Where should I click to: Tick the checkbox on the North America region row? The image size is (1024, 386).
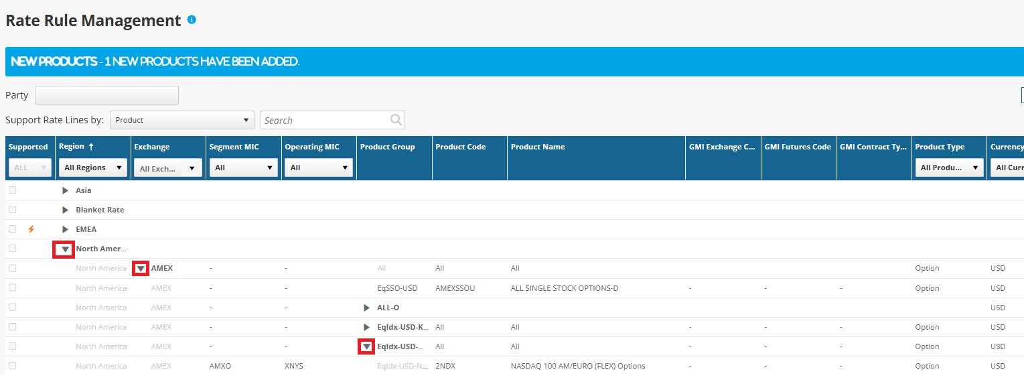[12, 249]
